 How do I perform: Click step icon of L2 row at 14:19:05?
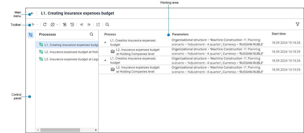113,69
